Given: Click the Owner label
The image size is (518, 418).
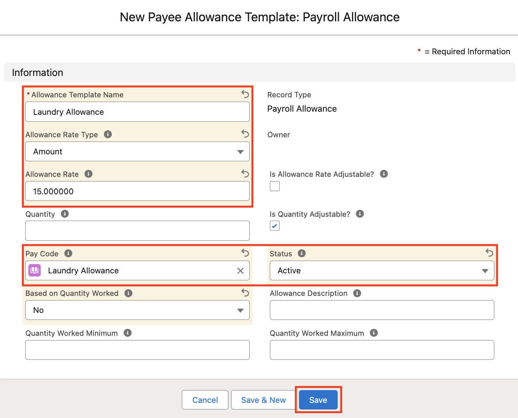Looking at the screenshot, I should tap(279, 135).
